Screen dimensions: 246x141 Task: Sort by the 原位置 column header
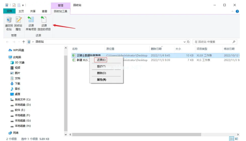click(110, 49)
